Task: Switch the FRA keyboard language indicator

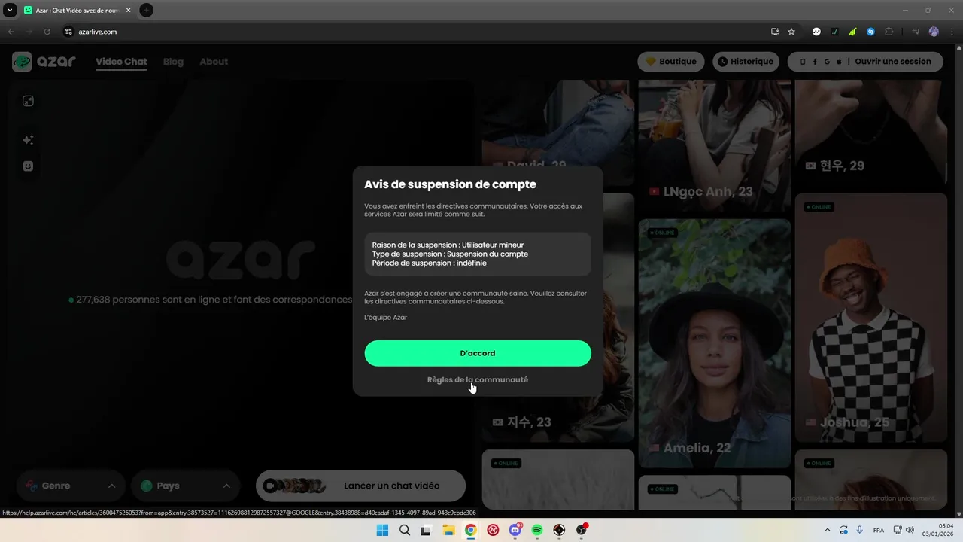Action: tap(878, 530)
